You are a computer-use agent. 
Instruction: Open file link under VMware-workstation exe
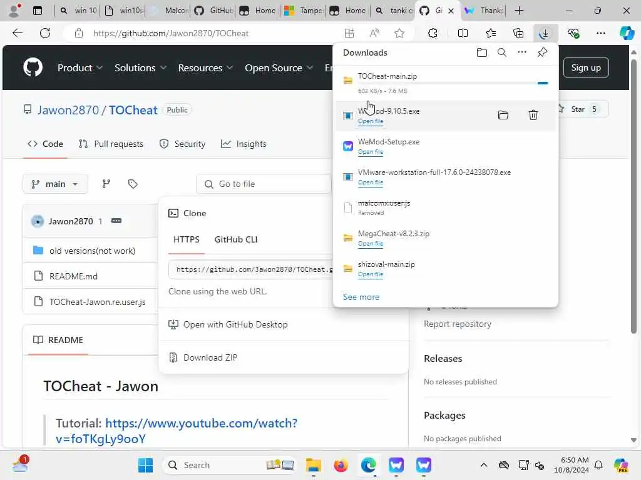(371, 182)
